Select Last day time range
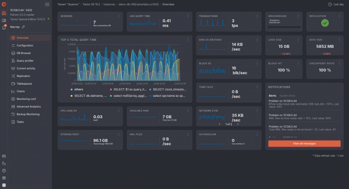The height and width of the screenshot is (189, 349). point(336,4)
